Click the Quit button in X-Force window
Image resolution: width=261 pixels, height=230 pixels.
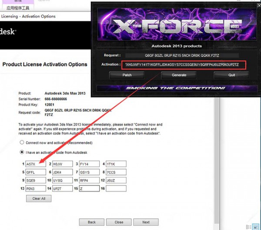(231, 75)
